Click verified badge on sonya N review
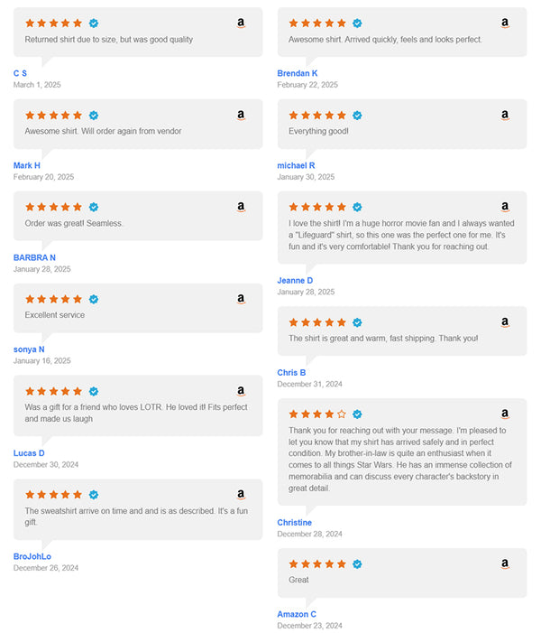 94,299
